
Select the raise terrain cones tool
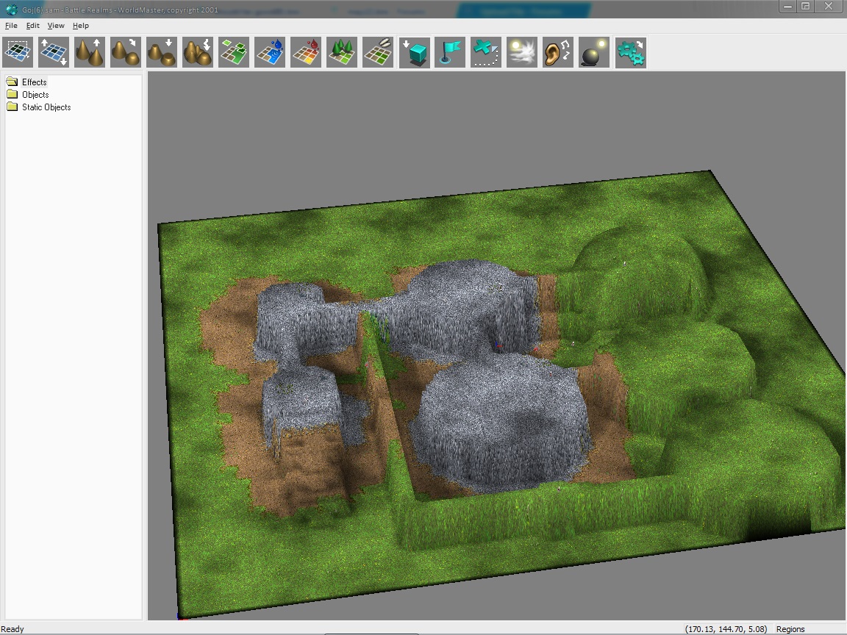(90, 52)
